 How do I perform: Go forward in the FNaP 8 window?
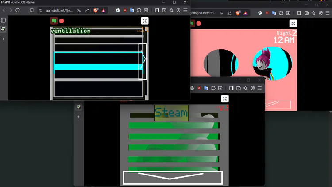point(11,10)
